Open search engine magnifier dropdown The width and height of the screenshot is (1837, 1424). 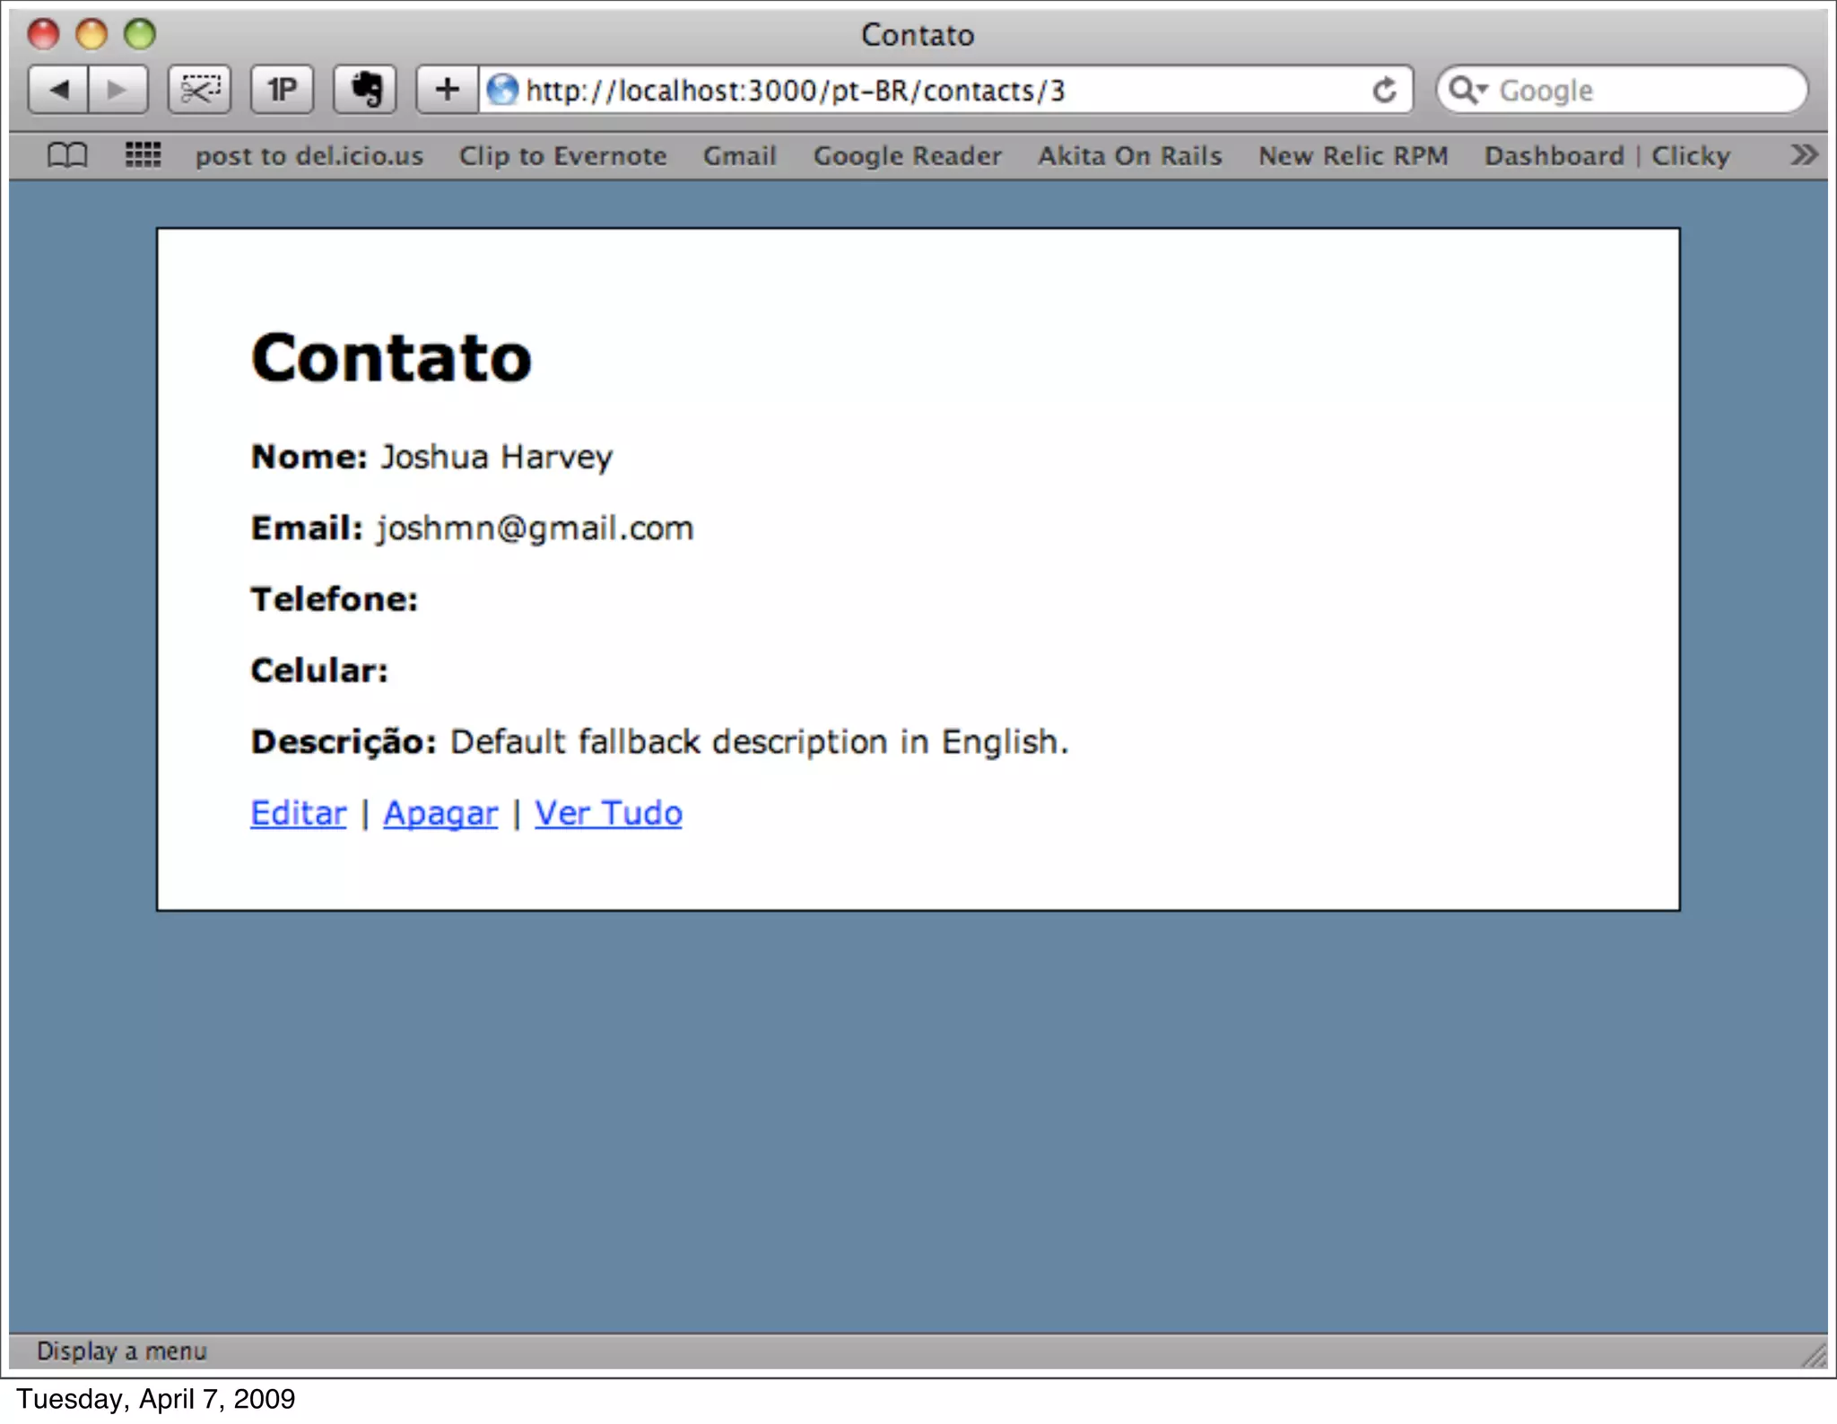pos(1467,90)
